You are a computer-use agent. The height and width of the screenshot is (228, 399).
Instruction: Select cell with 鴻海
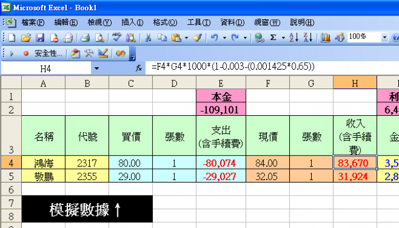(x=44, y=163)
